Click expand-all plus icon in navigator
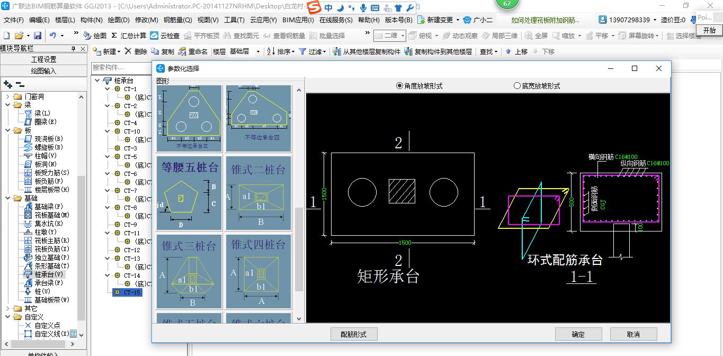 (8, 84)
